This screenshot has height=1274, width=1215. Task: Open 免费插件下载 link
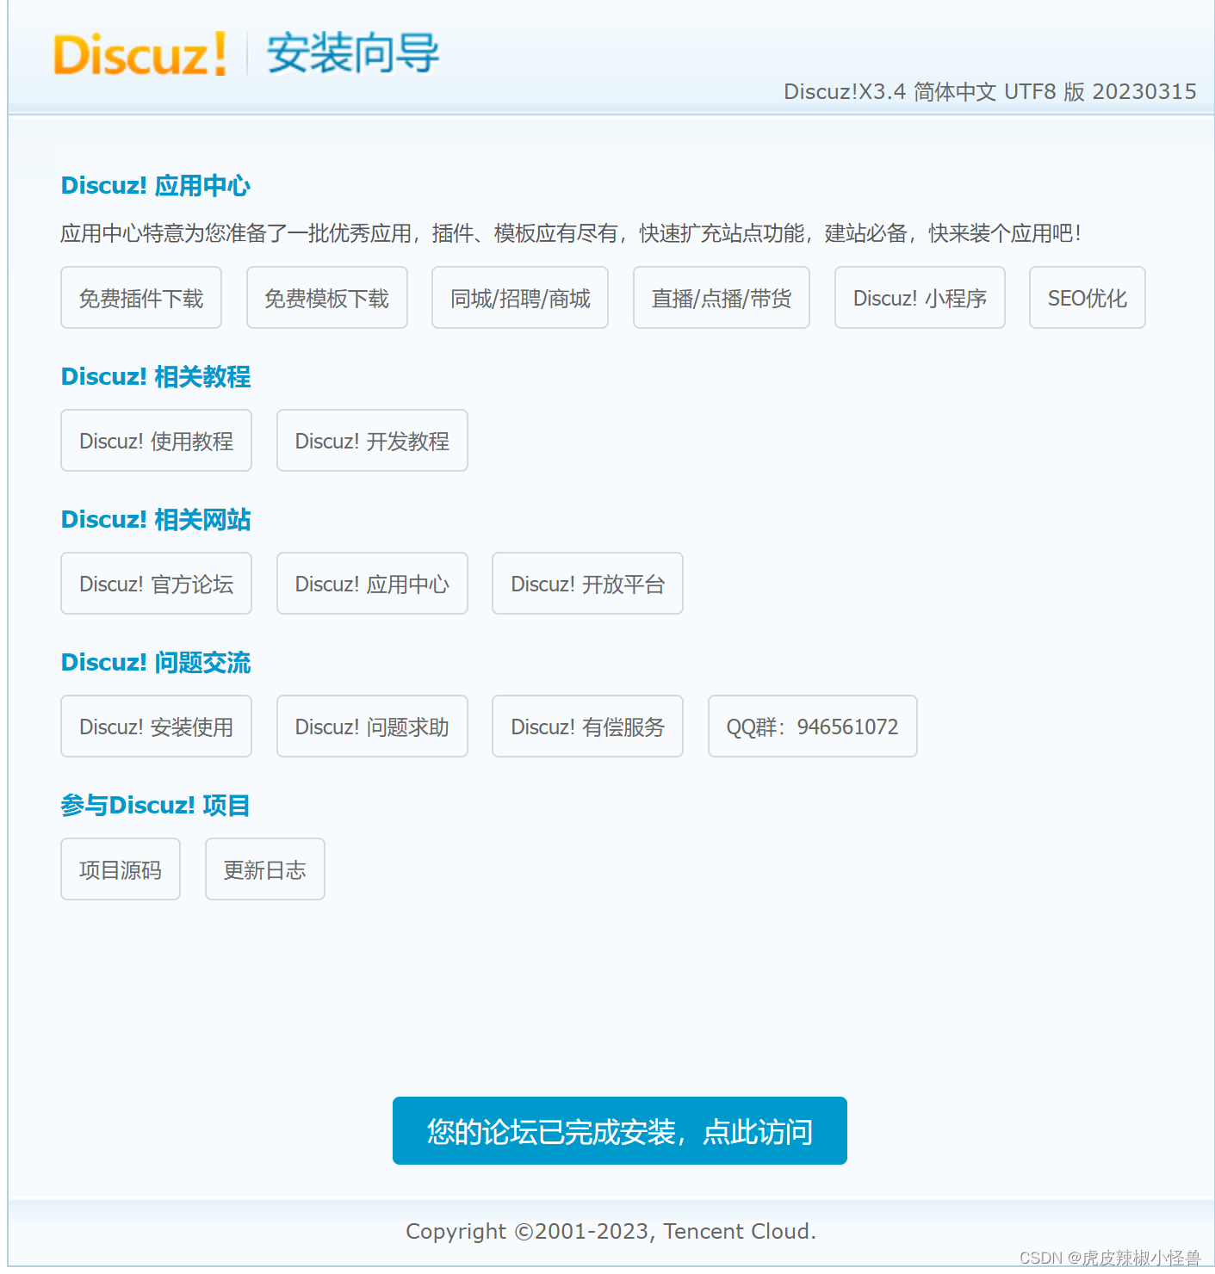pyautogui.click(x=141, y=298)
